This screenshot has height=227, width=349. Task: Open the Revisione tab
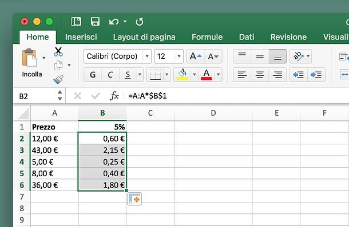288,37
